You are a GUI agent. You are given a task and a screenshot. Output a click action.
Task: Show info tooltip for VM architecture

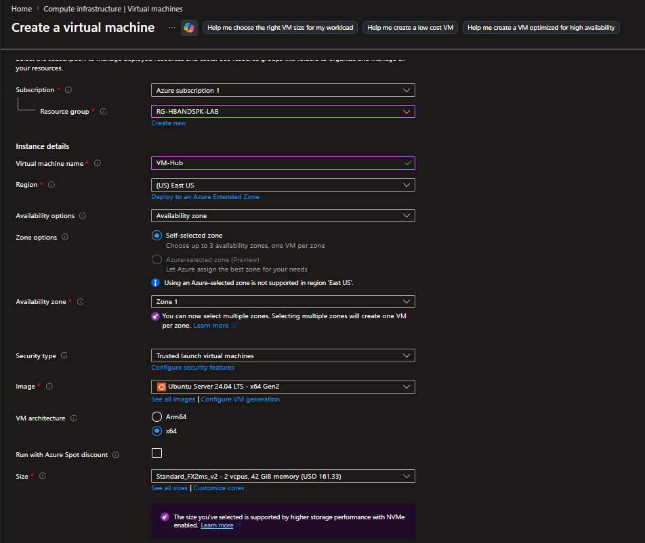click(x=74, y=418)
